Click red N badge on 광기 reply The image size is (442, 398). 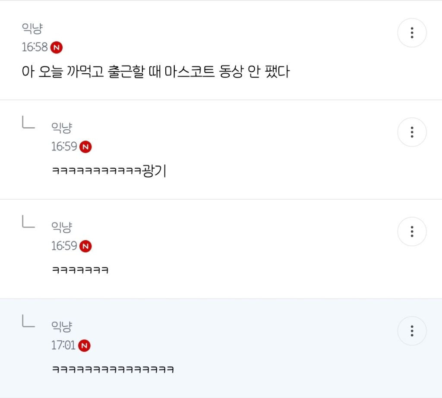tap(85, 147)
